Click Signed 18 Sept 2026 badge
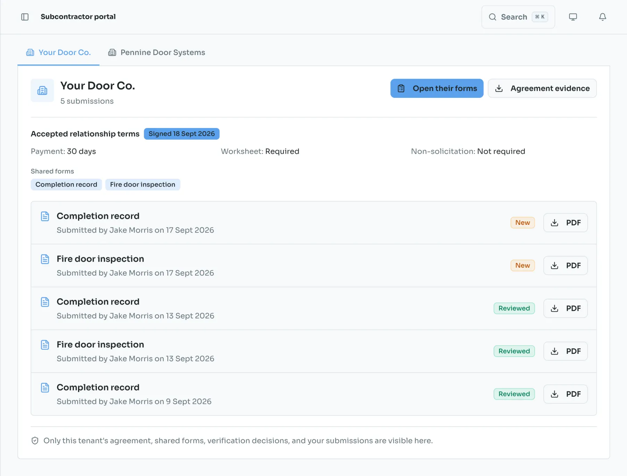The image size is (627, 476). [x=181, y=134]
